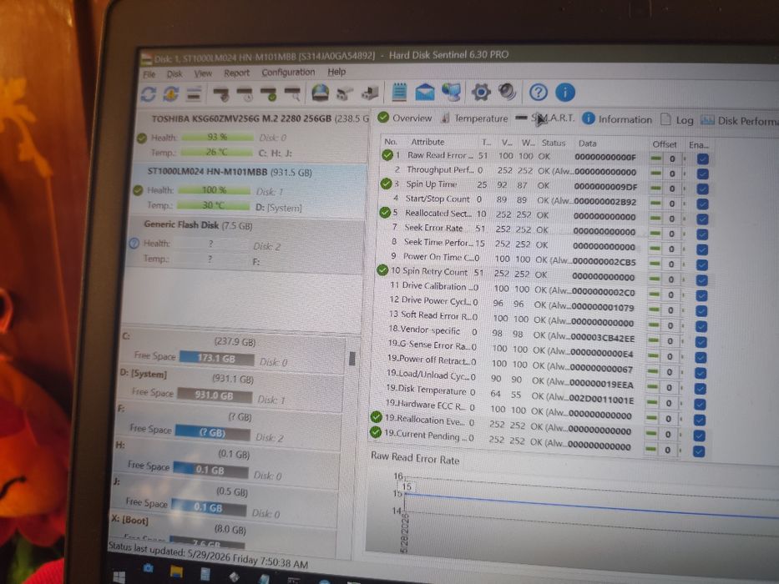Click the TOSHIBA health bar showing 93 %
The width and height of the screenshot is (779, 584).
coord(217,137)
